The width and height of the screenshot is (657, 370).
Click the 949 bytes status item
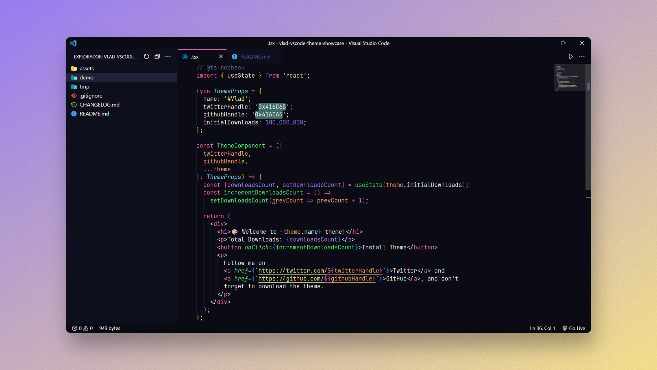pos(110,328)
